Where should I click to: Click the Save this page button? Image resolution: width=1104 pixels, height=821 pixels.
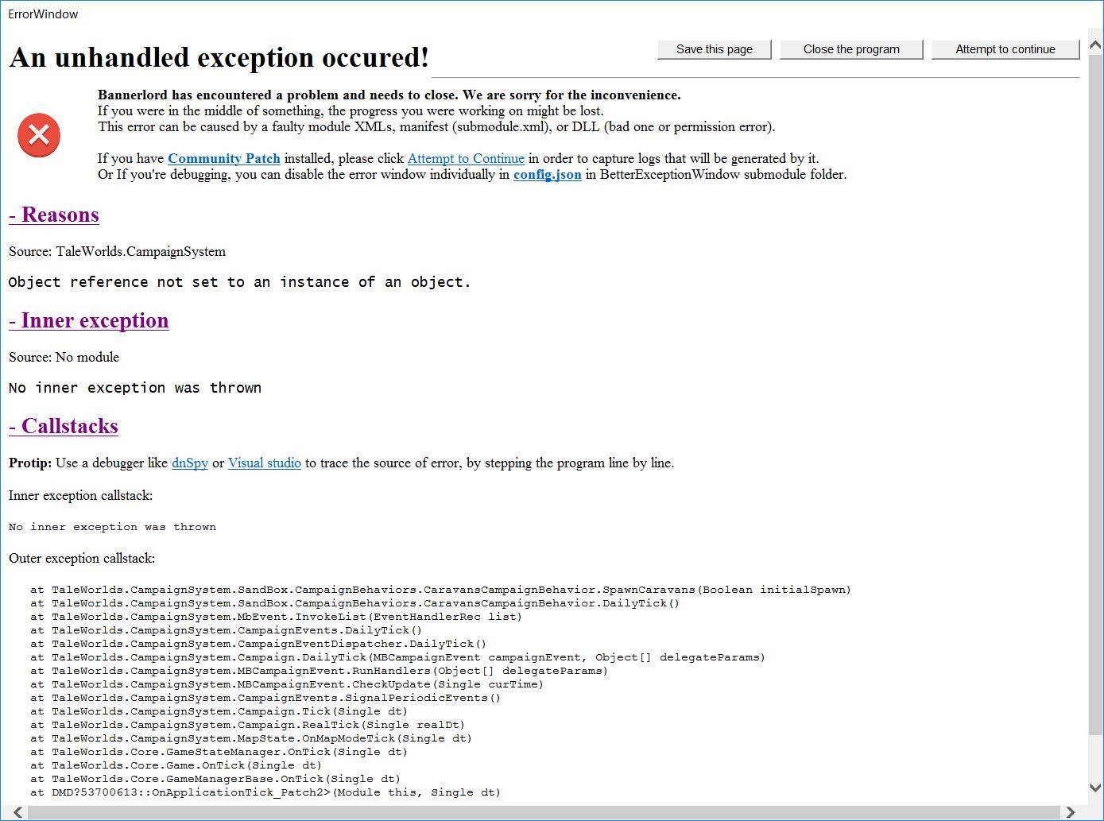click(715, 49)
